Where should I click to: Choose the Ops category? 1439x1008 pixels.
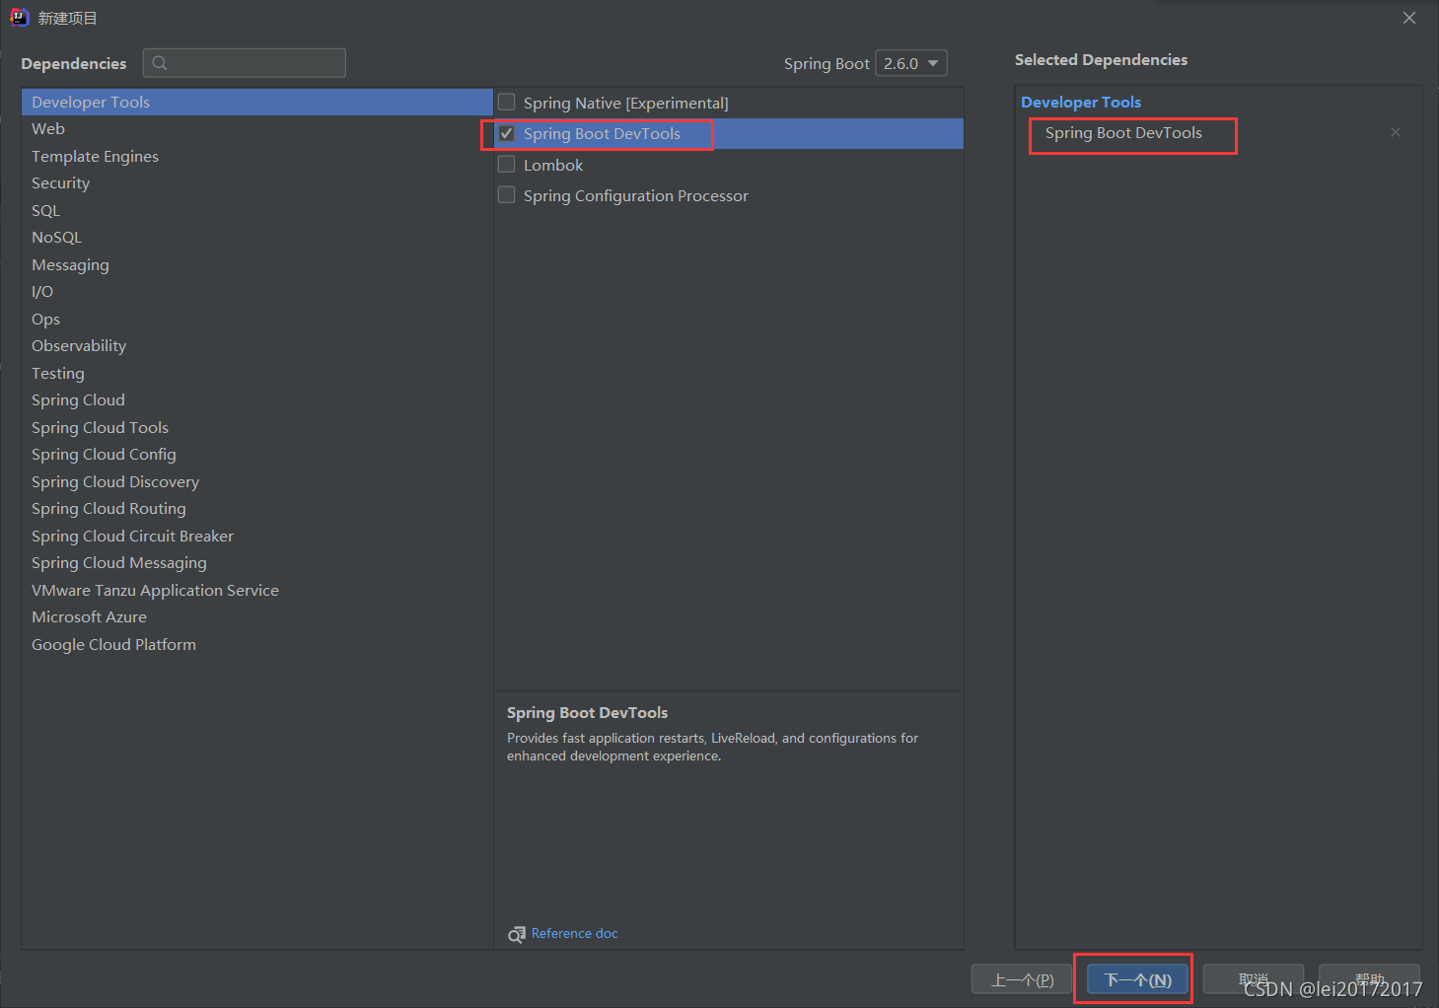click(x=257, y=319)
